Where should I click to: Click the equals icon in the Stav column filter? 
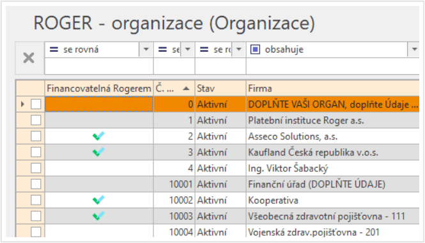[204, 49]
